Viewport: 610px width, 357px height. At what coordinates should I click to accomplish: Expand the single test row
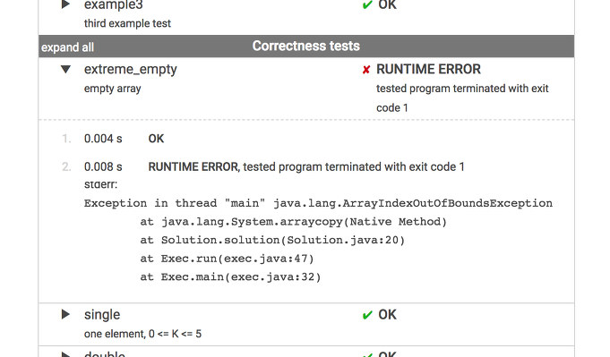point(65,314)
